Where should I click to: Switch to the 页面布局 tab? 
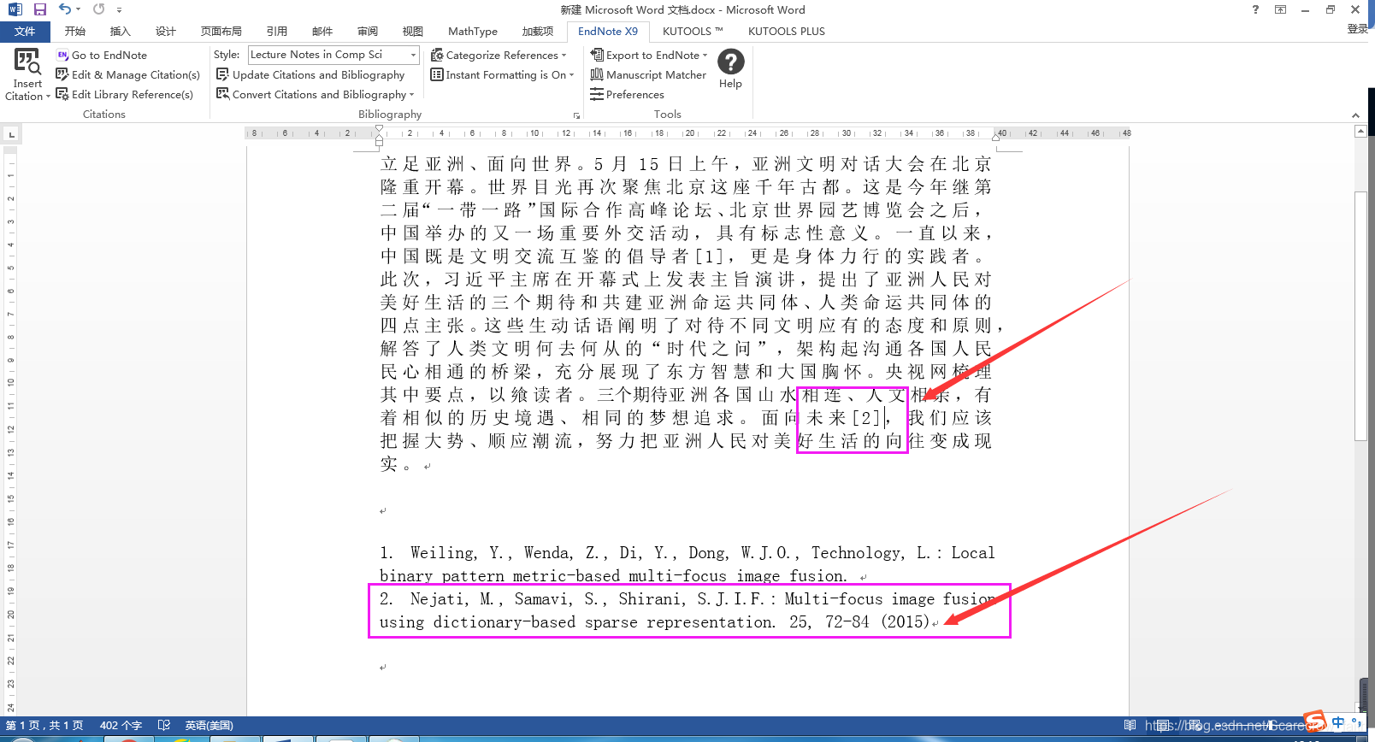[x=221, y=32]
